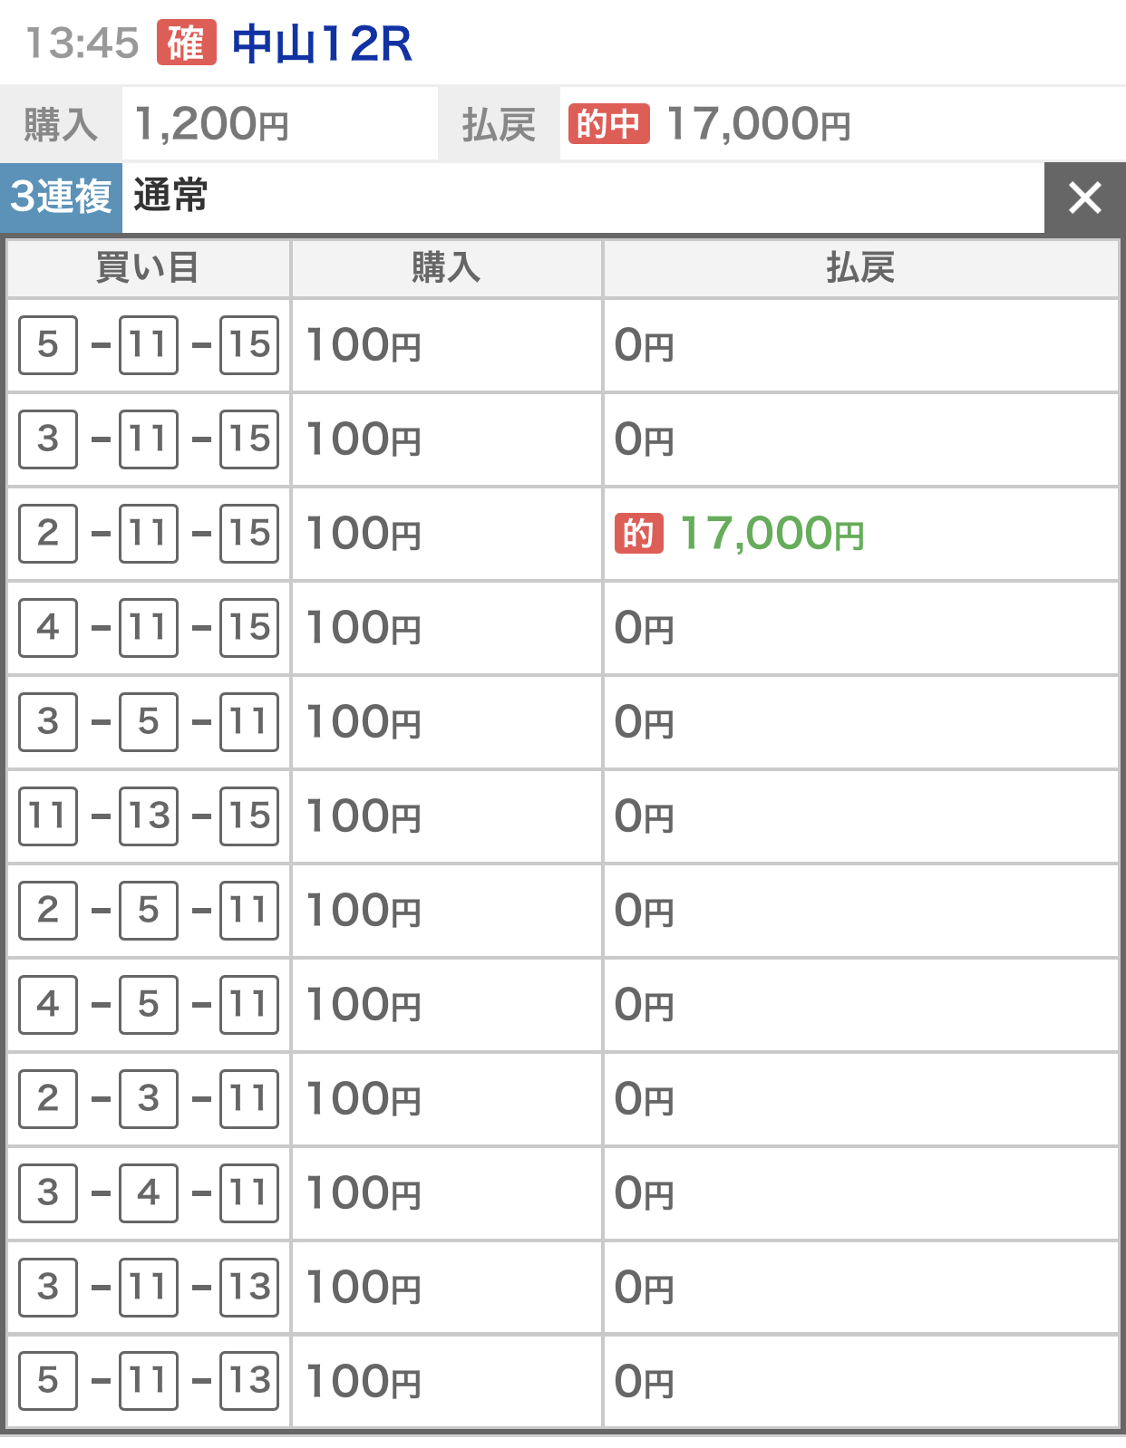Select the 4-5-11 combination row
Image resolution: width=1126 pixels, height=1448 pixels.
click(149, 1005)
